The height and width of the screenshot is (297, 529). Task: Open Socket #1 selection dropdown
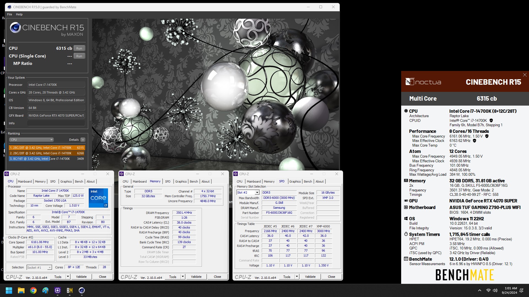click(x=39, y=267)
